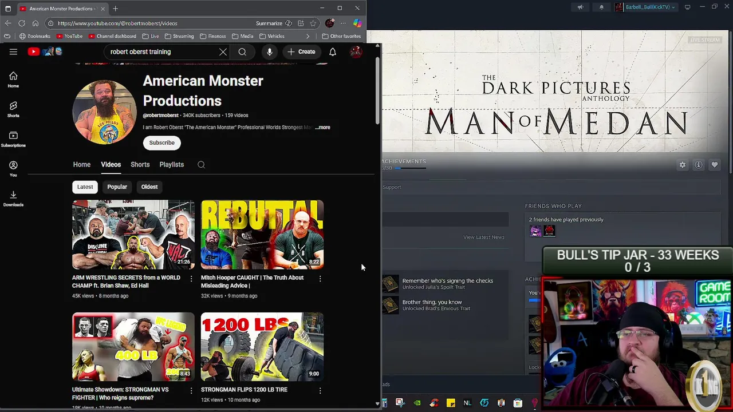Open the YouTube guide hamburger menu

13,51
